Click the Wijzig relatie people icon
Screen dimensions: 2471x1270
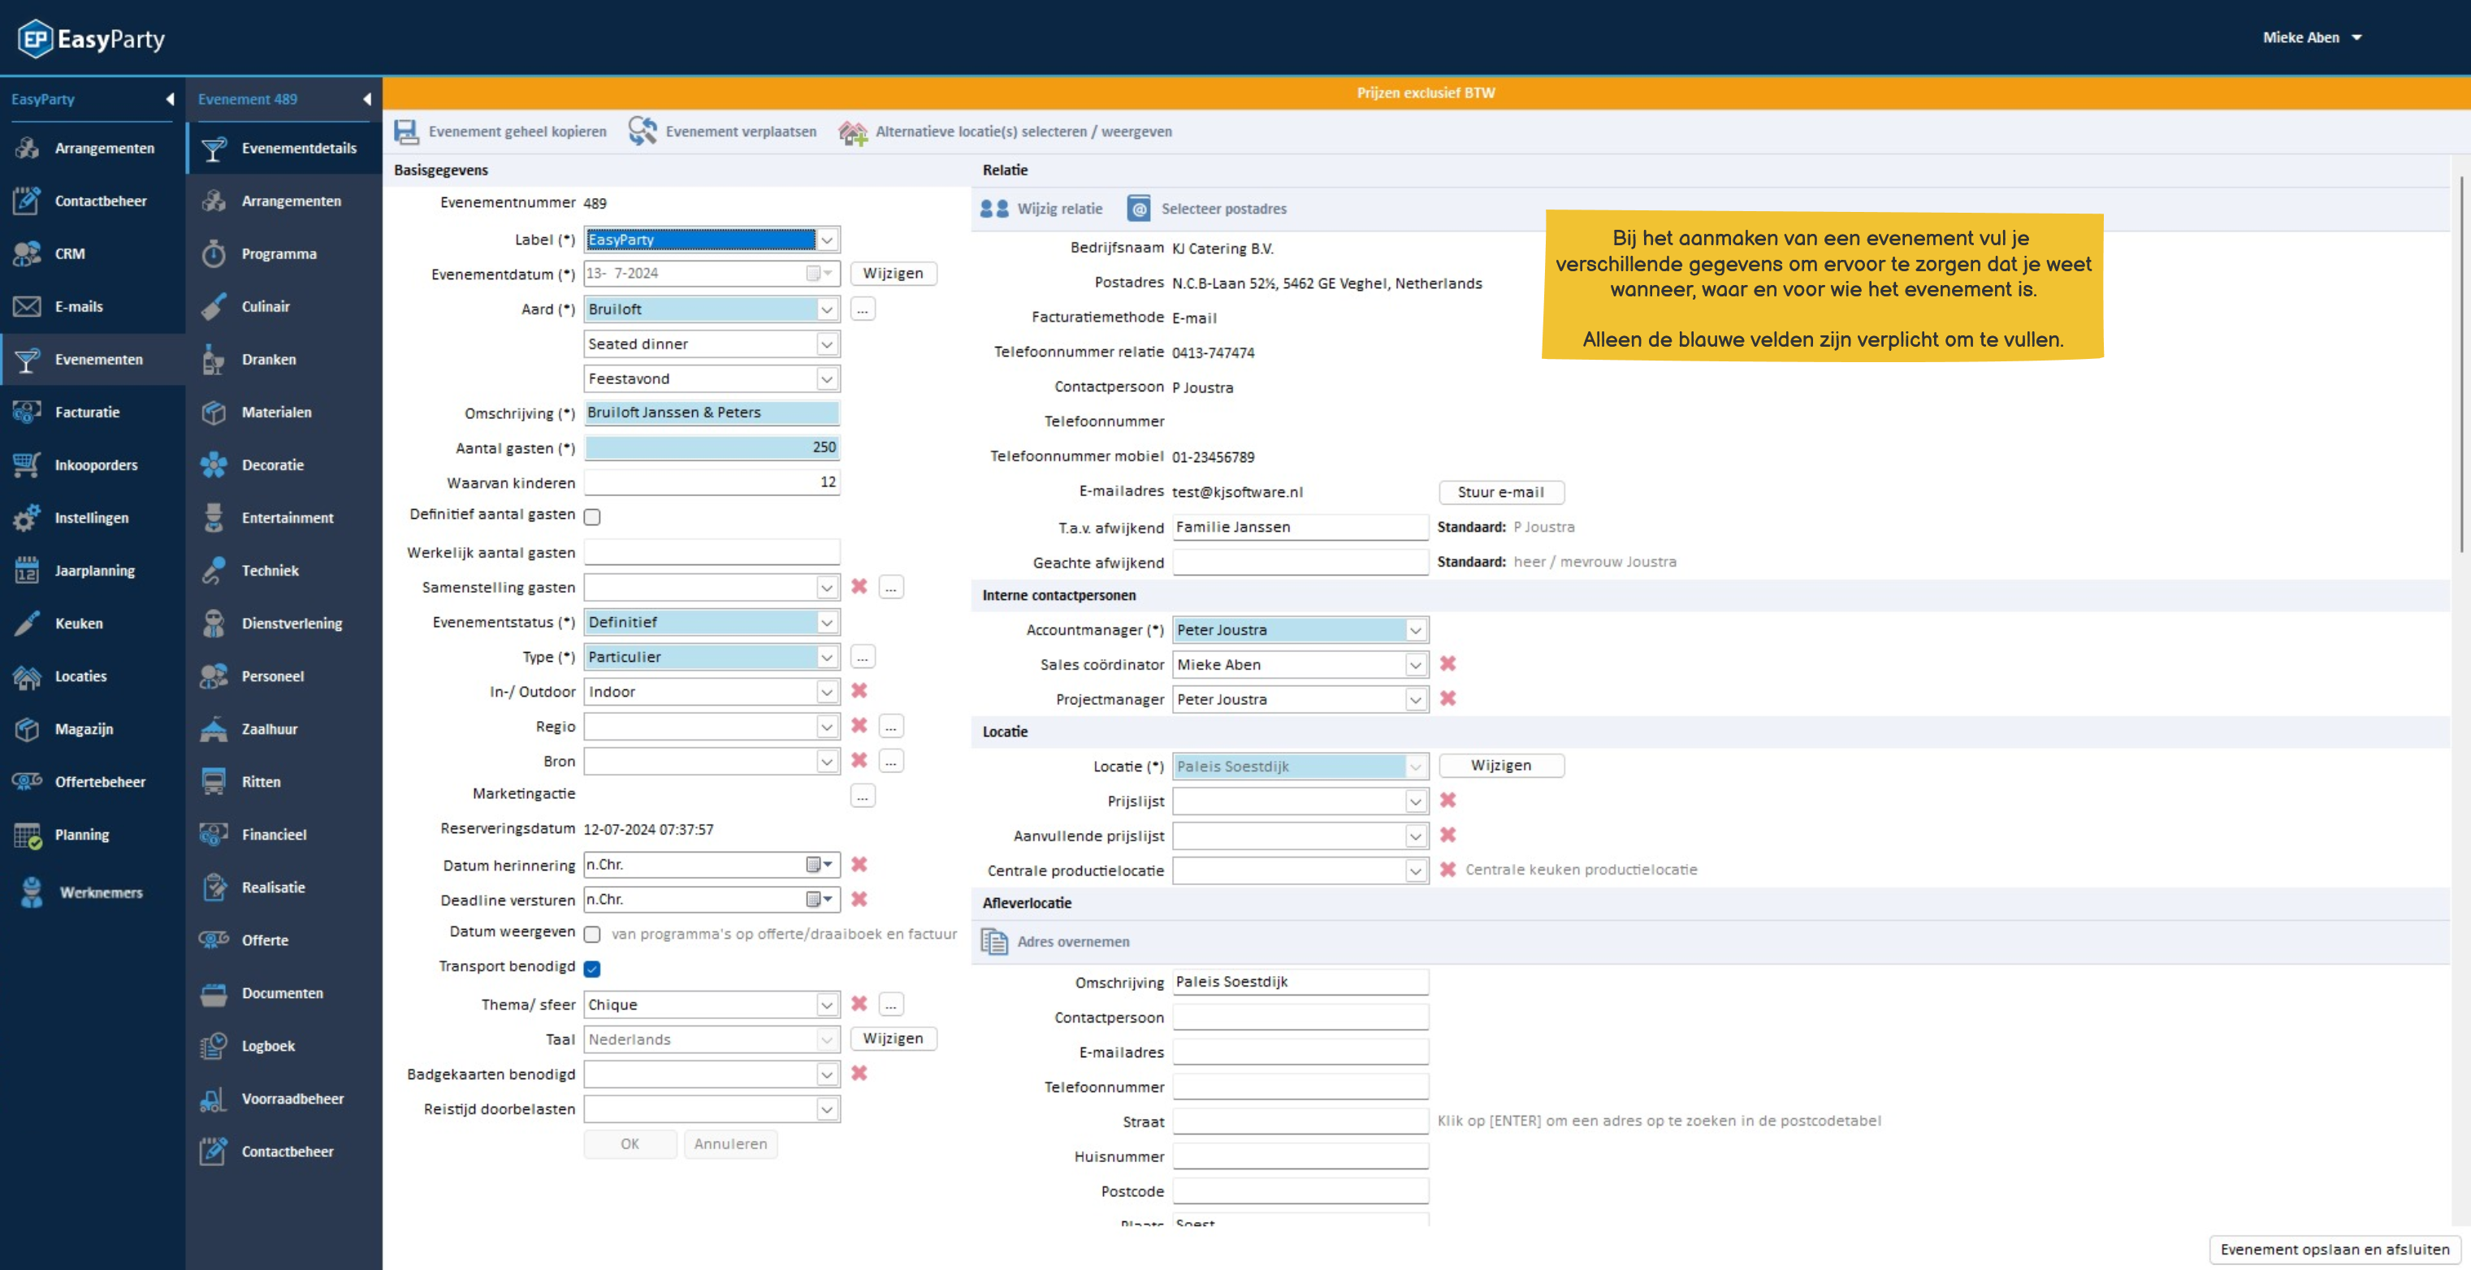click(993, 208)
